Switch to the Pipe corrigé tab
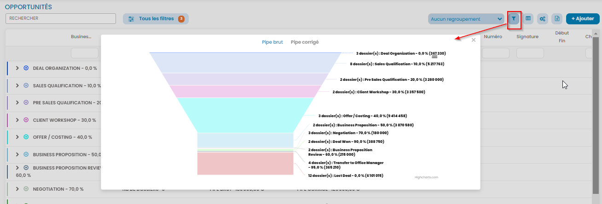602x204 pixels. [304, 42]
